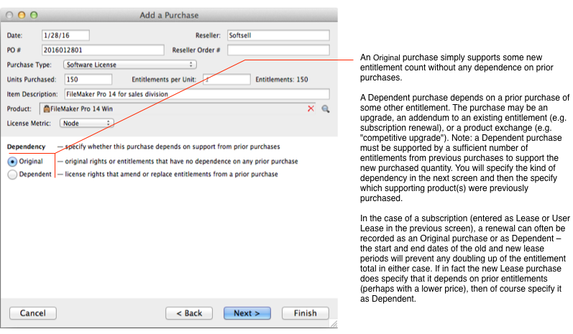
Task: Click the Add a Purchase title text
Action: 169,15
